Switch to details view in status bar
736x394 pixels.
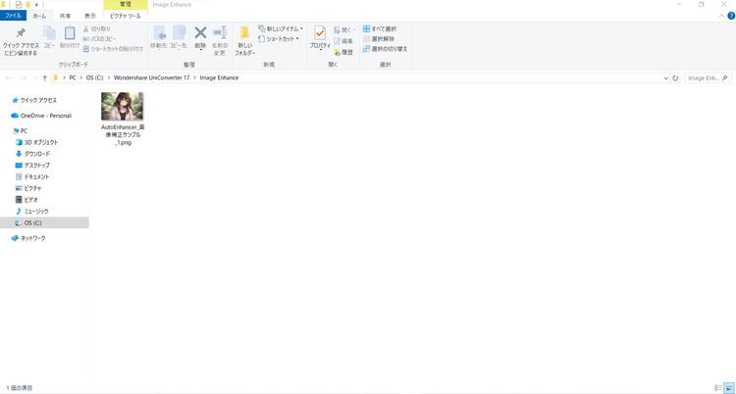pyautogui.click(x=717, y=388)
